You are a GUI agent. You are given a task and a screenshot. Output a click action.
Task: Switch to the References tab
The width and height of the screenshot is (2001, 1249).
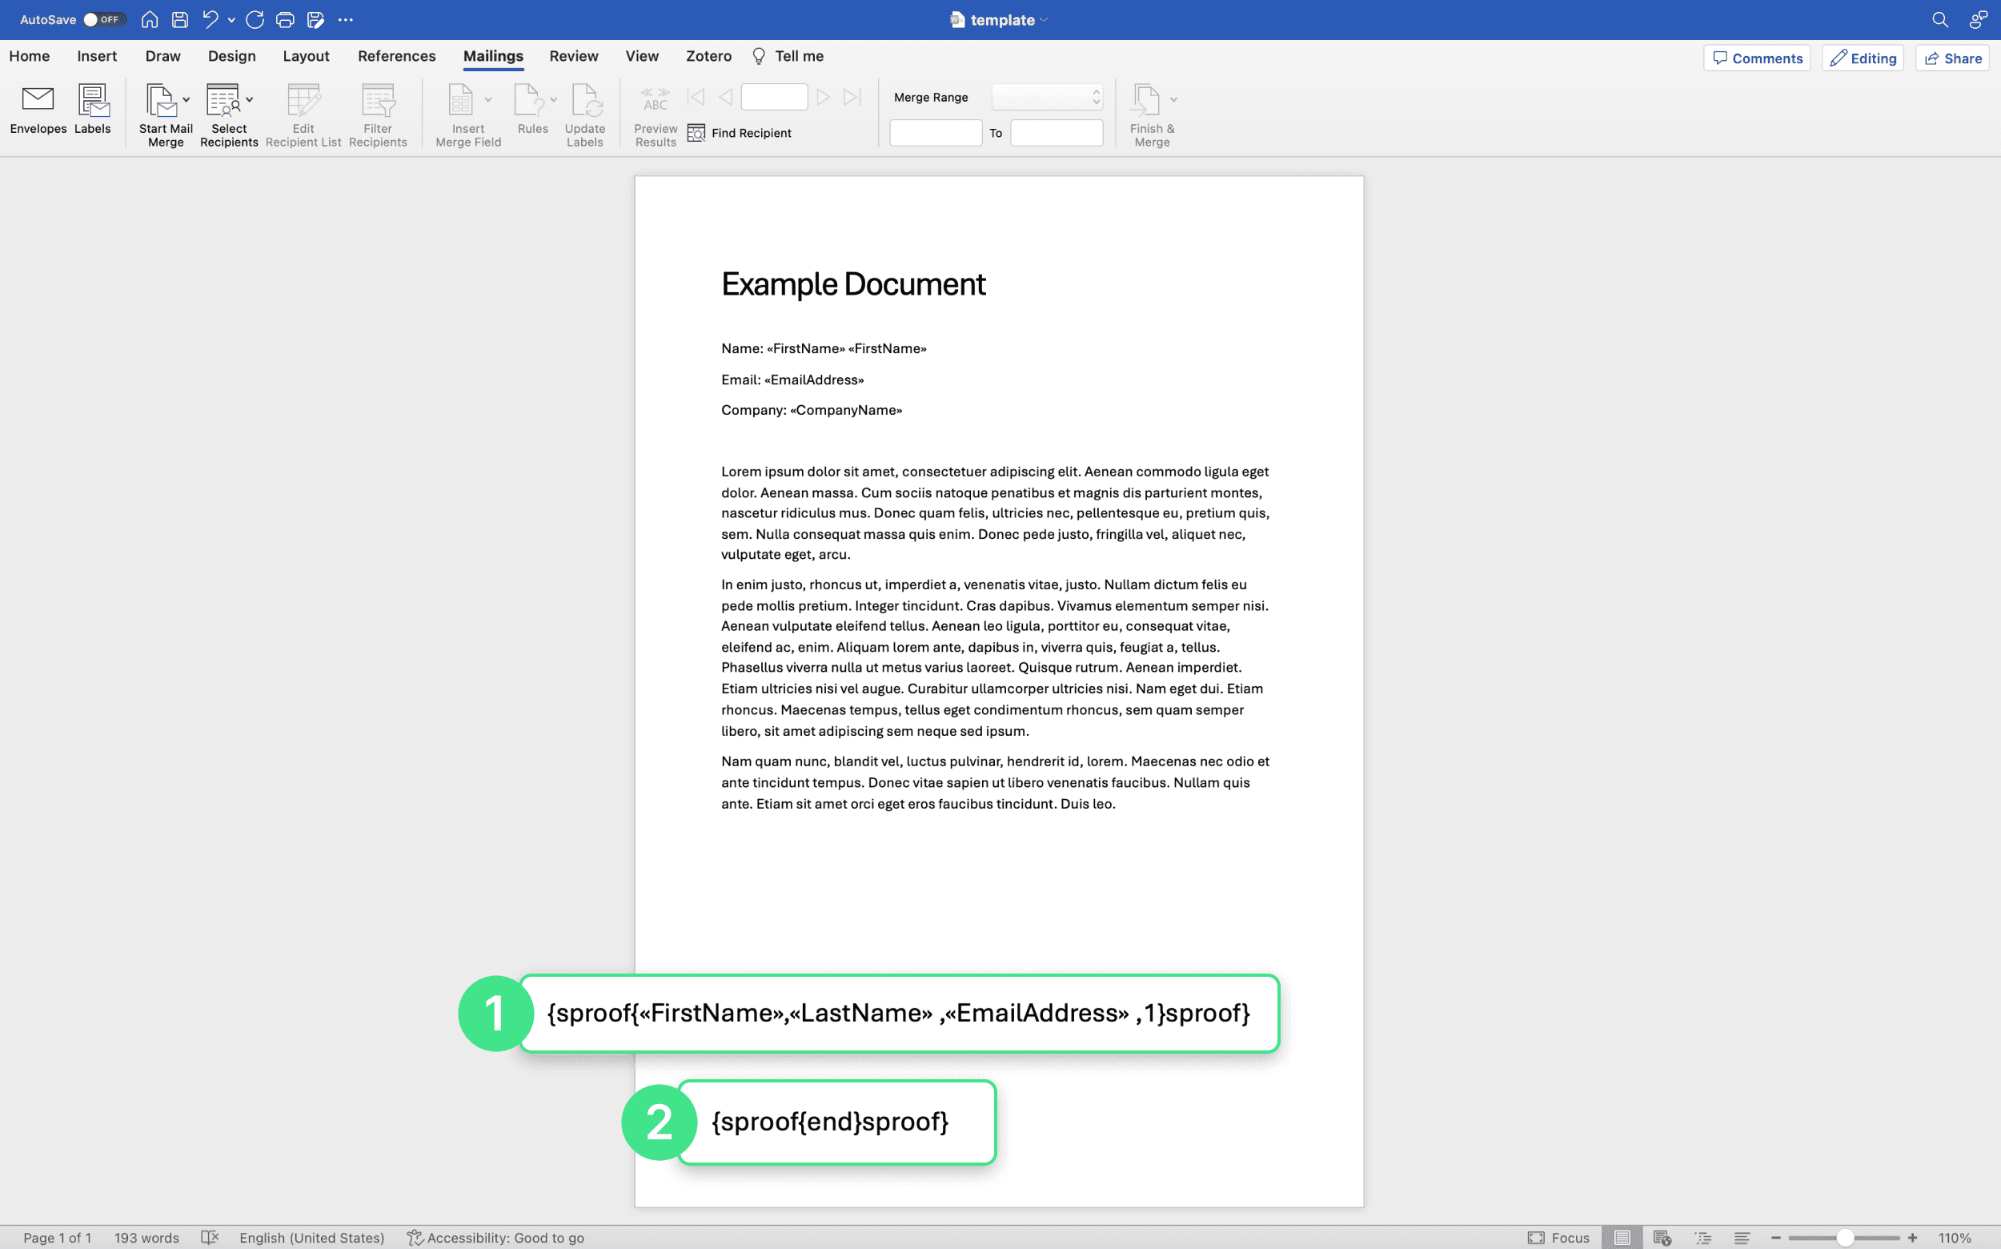(x=396, y=56)
